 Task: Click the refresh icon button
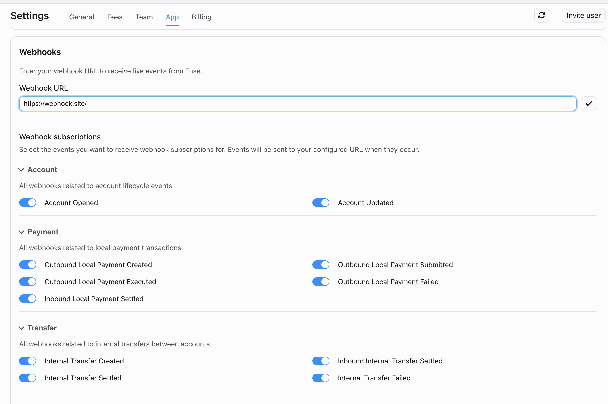click(x=541, y=16)
